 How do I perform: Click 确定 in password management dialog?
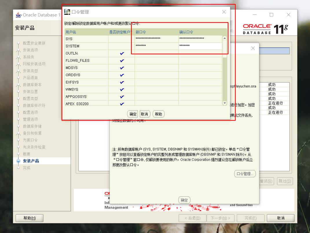click(x=133, y=114)
